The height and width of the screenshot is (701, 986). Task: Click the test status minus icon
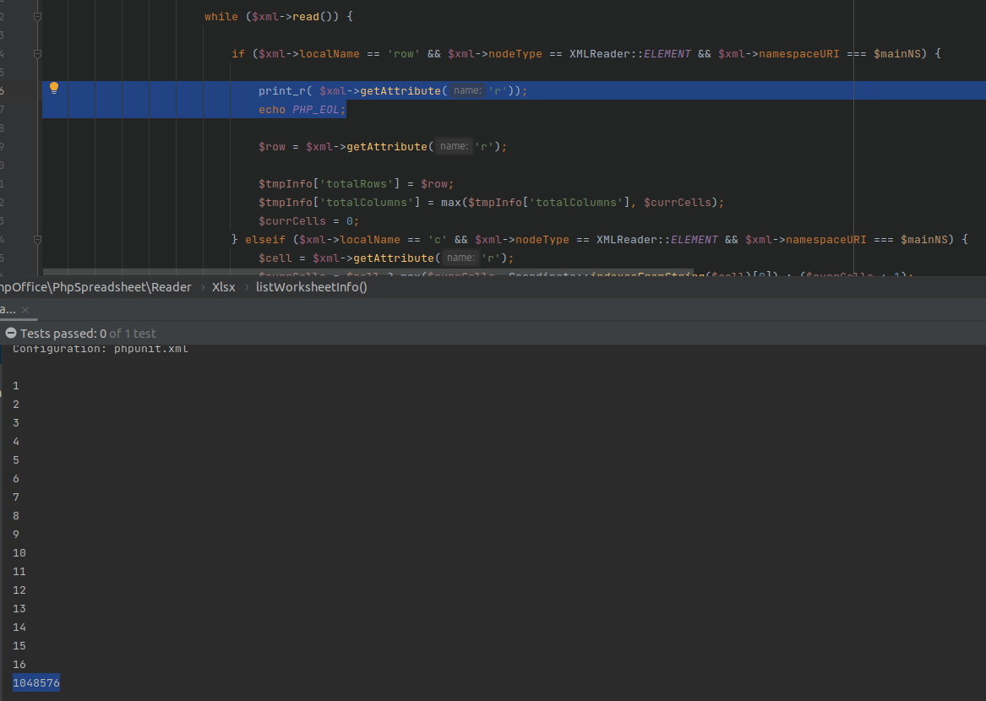pyautogui.click(x=10, y=333)
